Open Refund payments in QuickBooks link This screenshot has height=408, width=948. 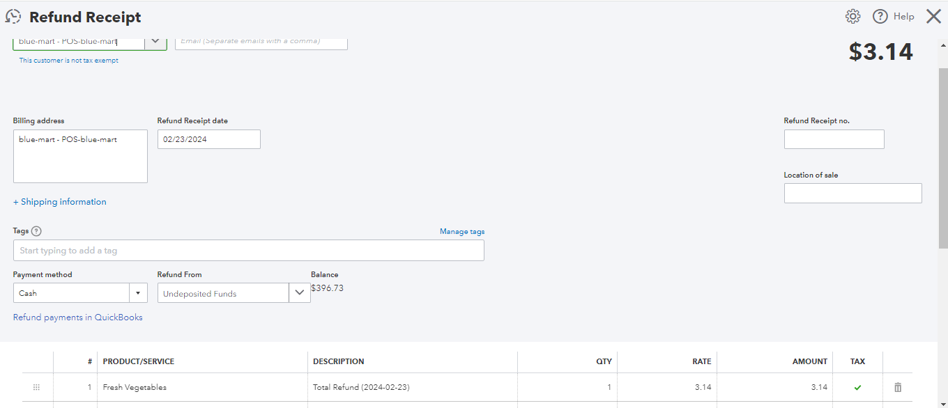(78, 317)
